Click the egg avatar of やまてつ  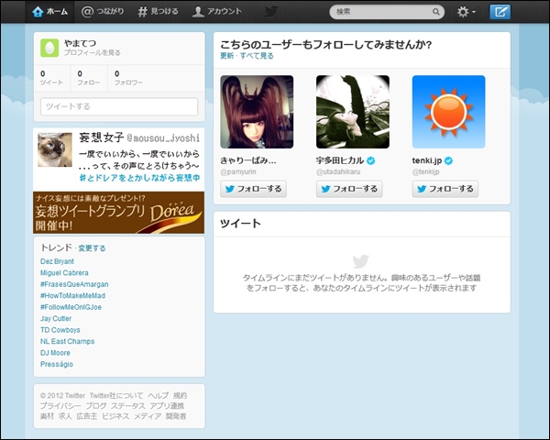tap(49, 48)
